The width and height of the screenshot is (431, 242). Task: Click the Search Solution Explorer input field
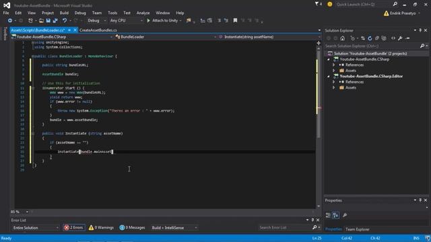point(372,46)
